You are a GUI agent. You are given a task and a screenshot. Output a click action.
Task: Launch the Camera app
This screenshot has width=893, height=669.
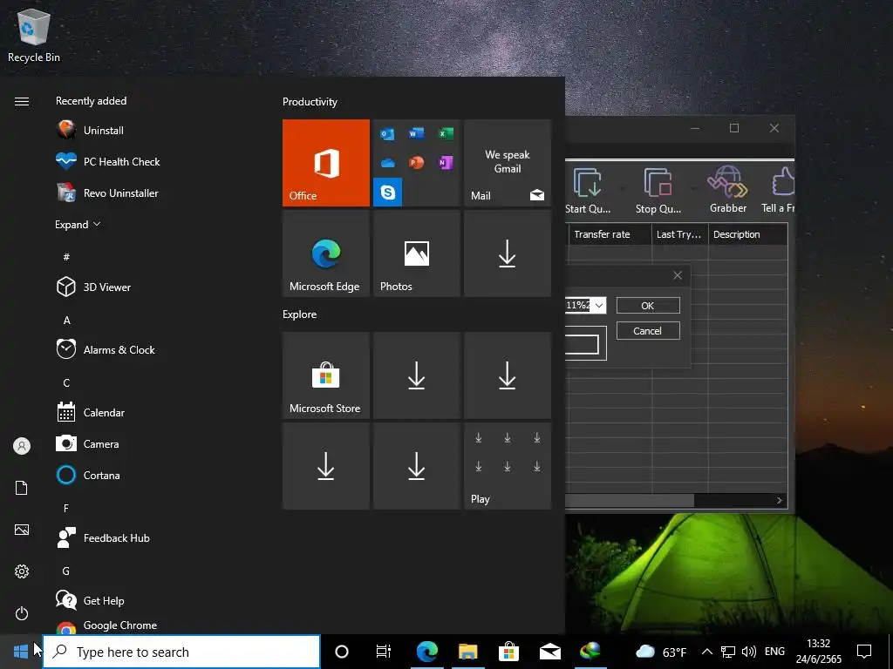pos(87,443)
